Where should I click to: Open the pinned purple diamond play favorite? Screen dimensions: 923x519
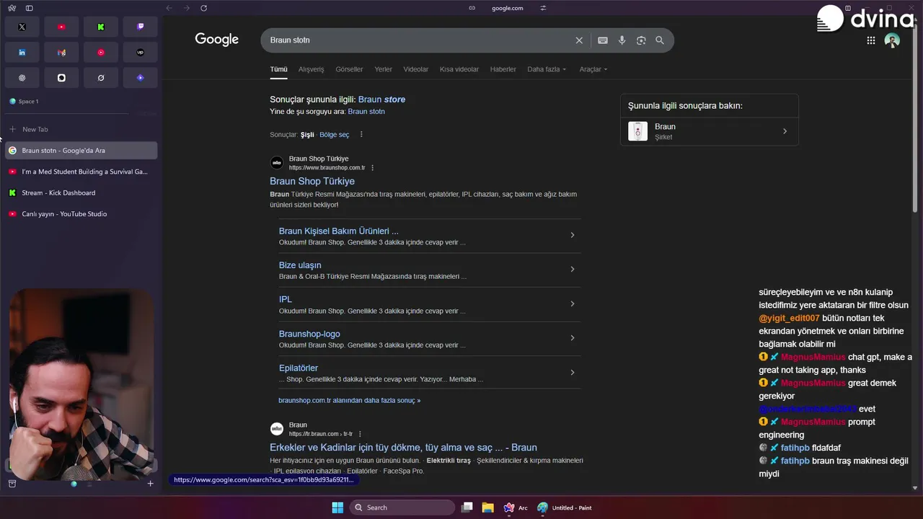click(141, 78)
